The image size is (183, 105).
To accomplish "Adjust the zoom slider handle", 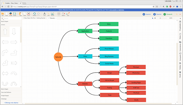I will point(160,18).
